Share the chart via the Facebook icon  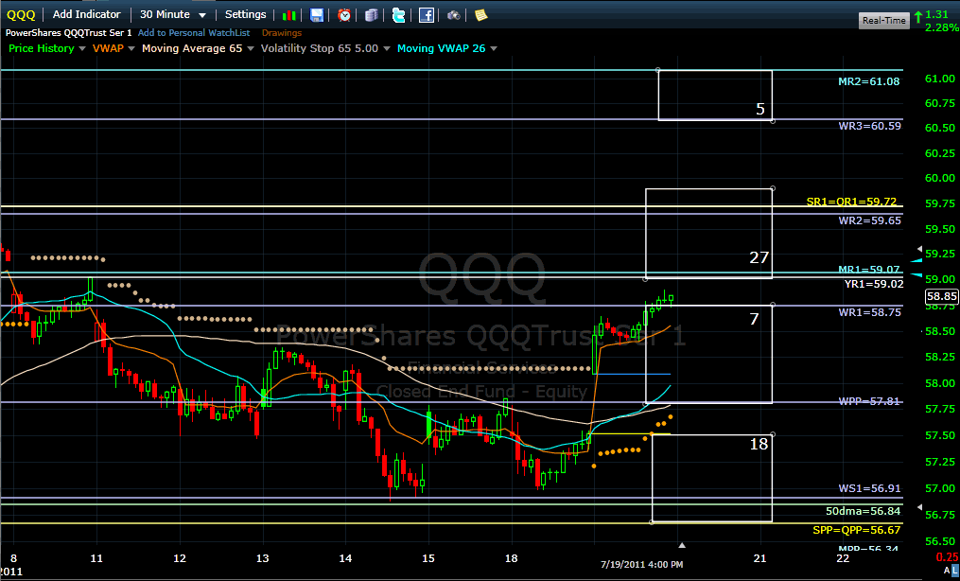427,15
